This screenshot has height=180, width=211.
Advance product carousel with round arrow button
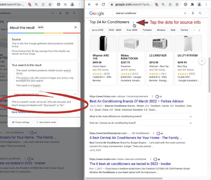click(202, 61)
